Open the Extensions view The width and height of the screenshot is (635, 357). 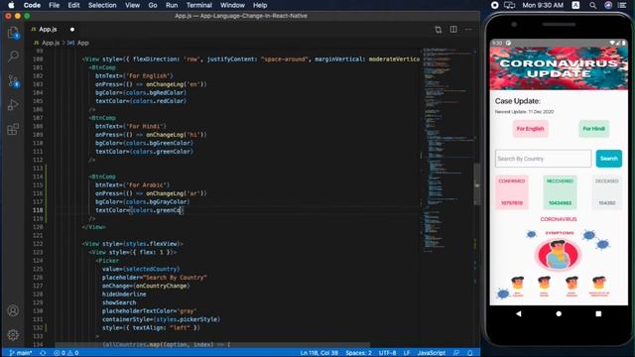[13, 129]
